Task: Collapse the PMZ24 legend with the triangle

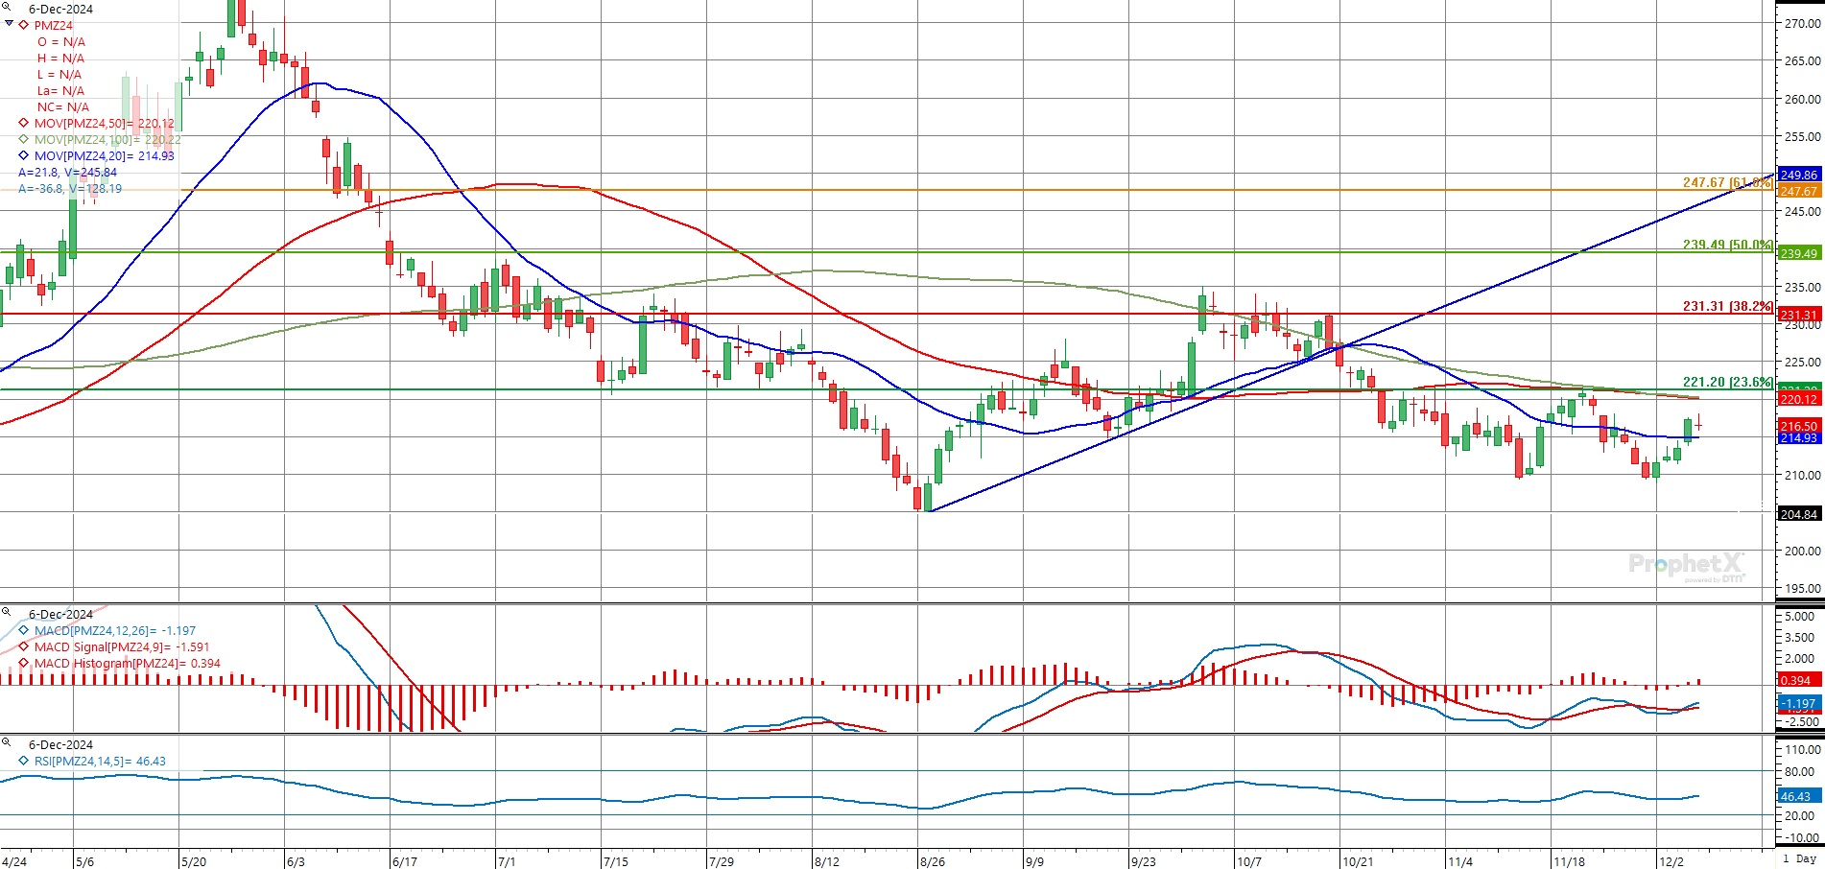Action: (x=9, y=24)
